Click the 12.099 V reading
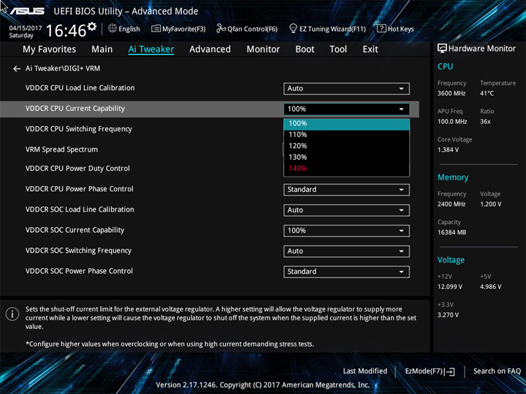 point(450,287)
